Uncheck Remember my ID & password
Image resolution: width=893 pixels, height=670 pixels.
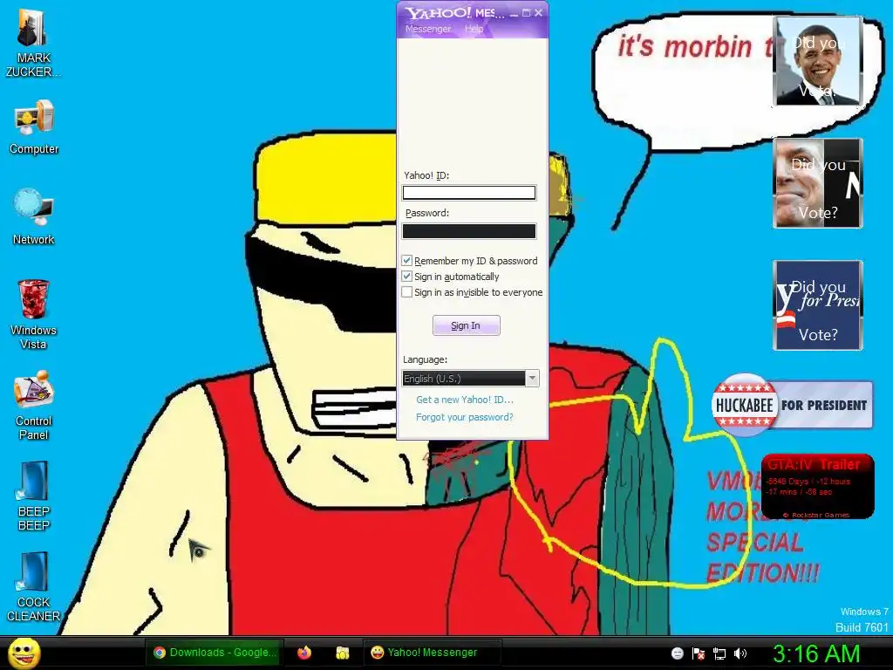406,260
